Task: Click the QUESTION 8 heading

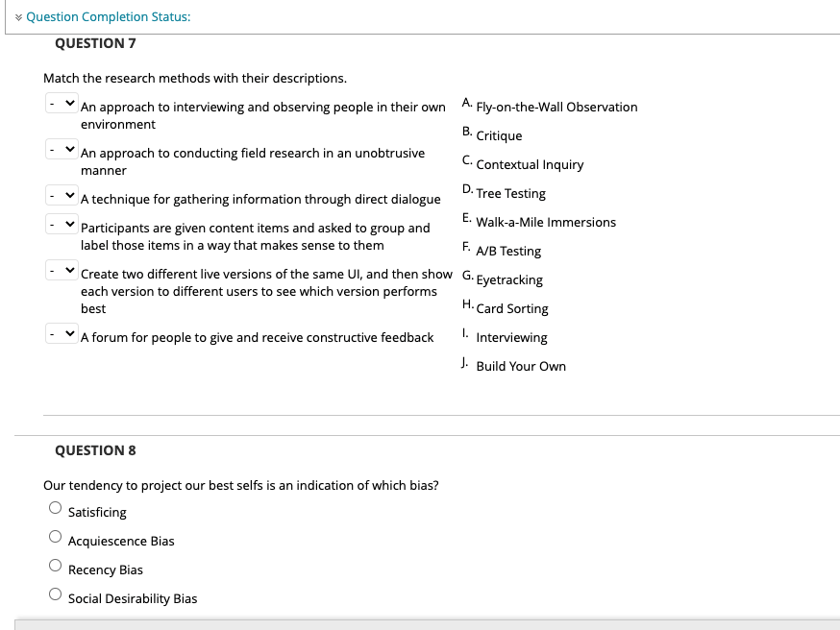Action: coord(96,449)
